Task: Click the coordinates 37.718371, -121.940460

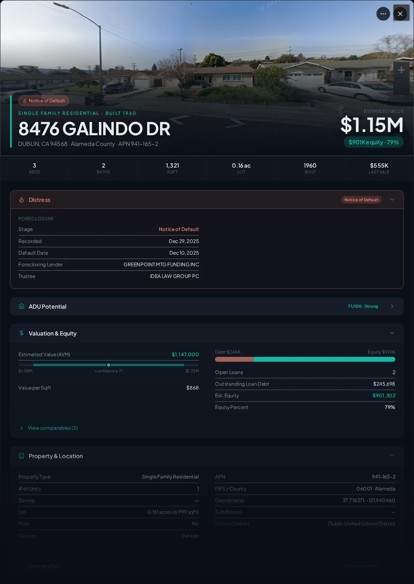Action: coord(369,500)
